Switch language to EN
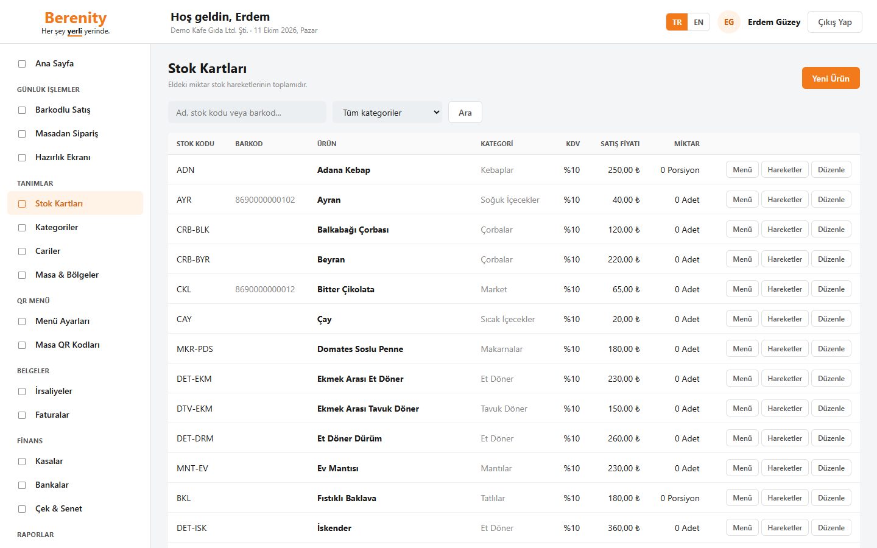Screen dimensions: 877x548 tap(699, 22)
